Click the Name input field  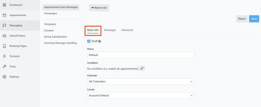click(141, 55)
